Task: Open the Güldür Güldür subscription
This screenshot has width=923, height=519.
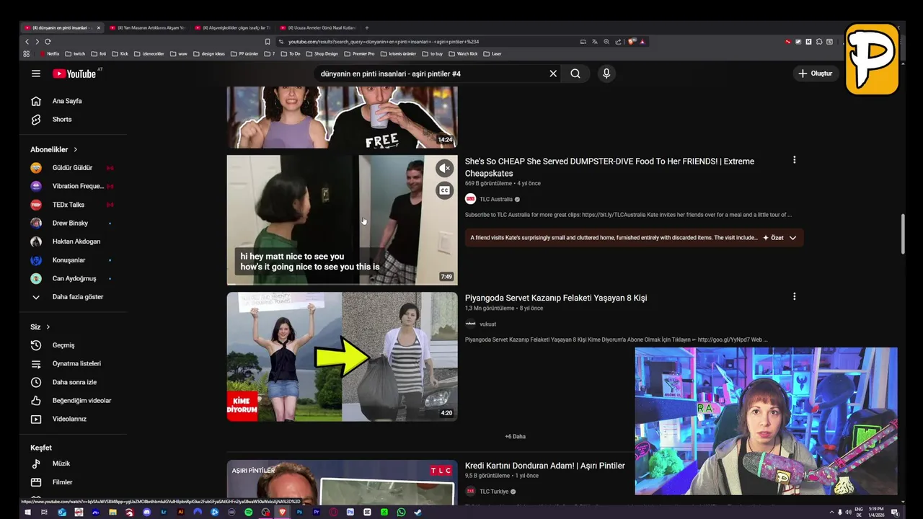Action: tap(74, 168)
